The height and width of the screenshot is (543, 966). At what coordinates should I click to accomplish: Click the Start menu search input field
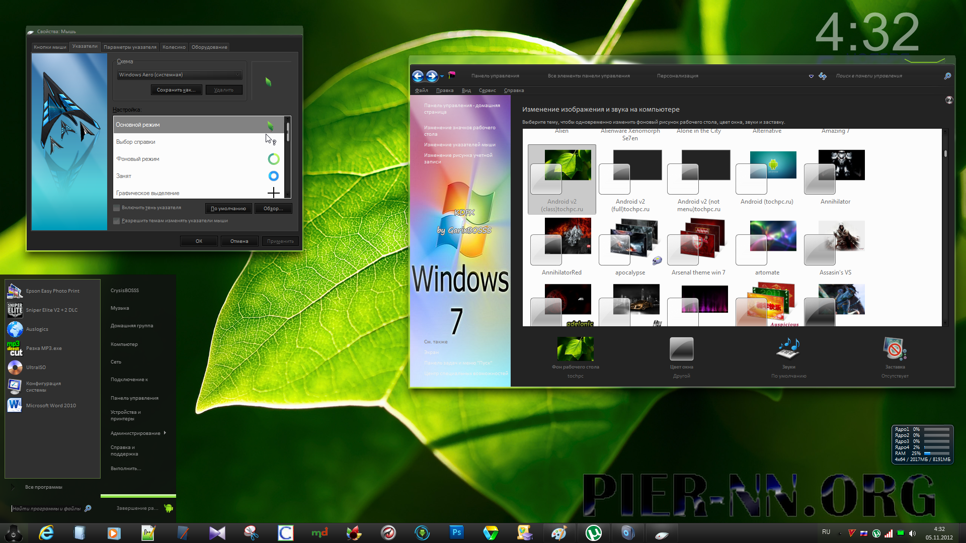(x=47, y=508)
